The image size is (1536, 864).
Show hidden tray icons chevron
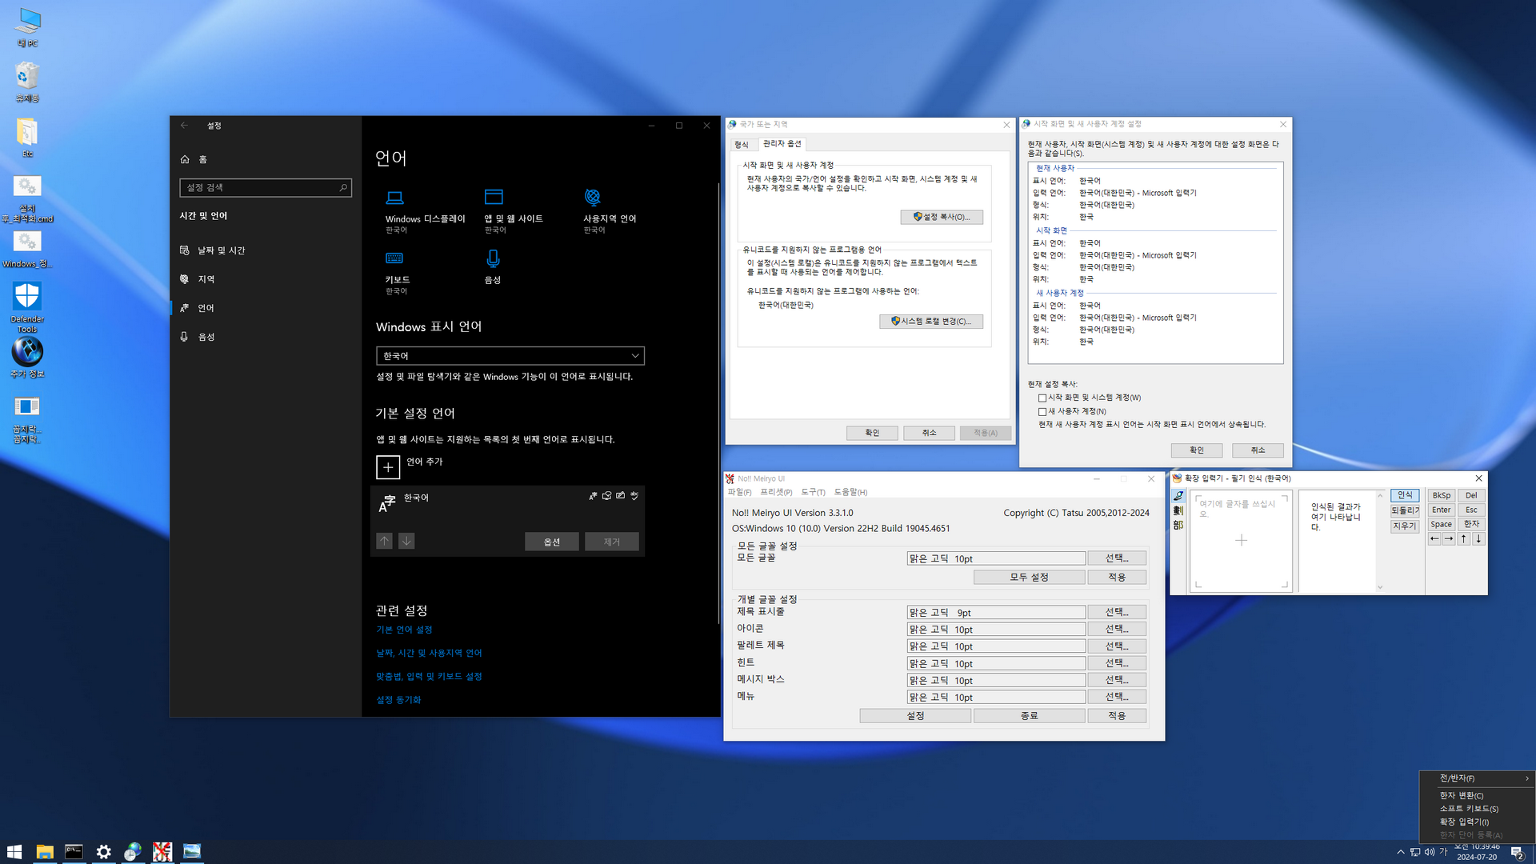1400,852
